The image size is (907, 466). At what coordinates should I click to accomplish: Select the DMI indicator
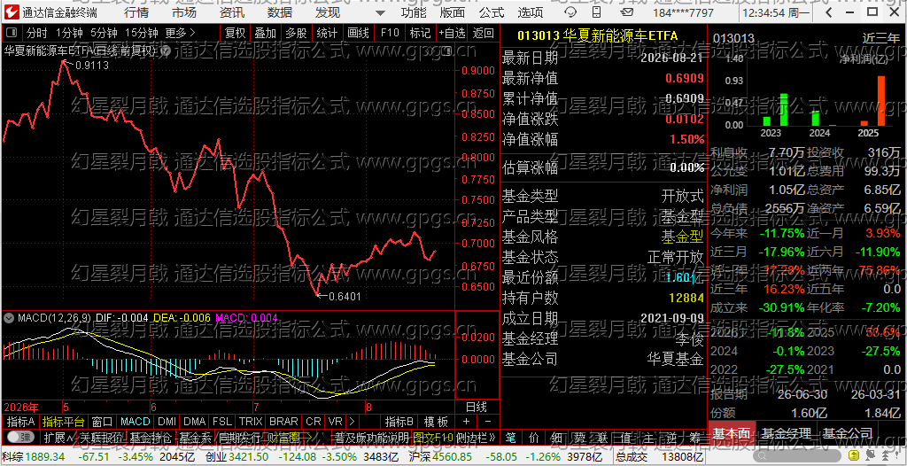(x=167, y=422)
